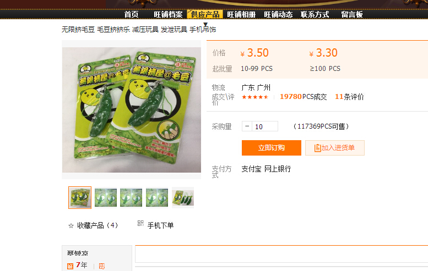
Task: Decrease quantity with the minus button
Action: tap(247, 126)
